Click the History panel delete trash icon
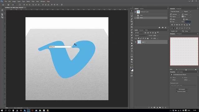This screenshot has height=112, width=199. tap(165, 28)
